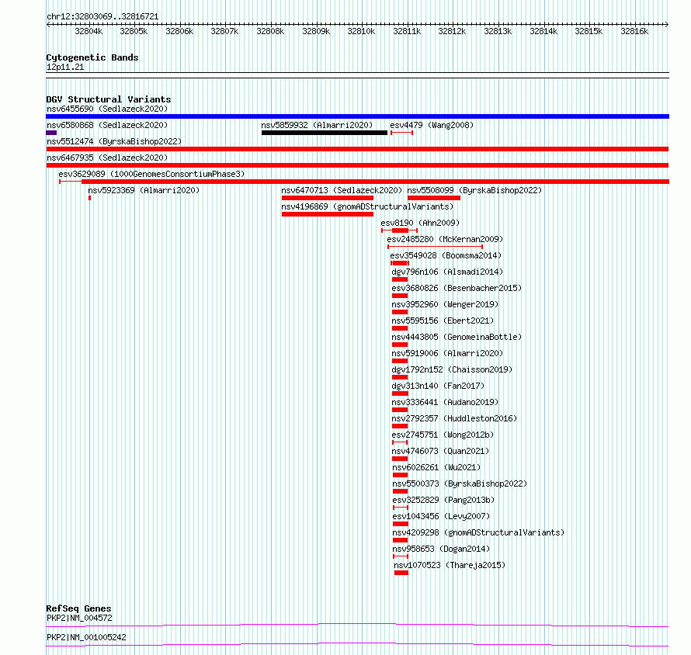Open nsv2792357 (Huddleston2016) label

tap(454, 418)
